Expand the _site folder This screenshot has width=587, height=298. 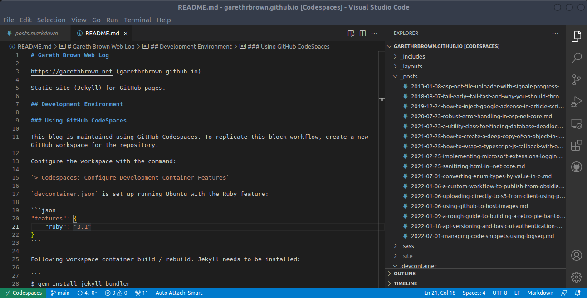475,256
